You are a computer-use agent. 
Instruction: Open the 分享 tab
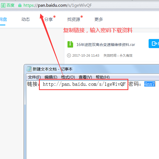click(x=49, y=19)
